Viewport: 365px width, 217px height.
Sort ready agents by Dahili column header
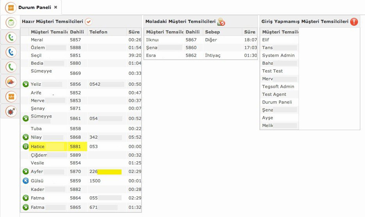[x=77, y=32]
